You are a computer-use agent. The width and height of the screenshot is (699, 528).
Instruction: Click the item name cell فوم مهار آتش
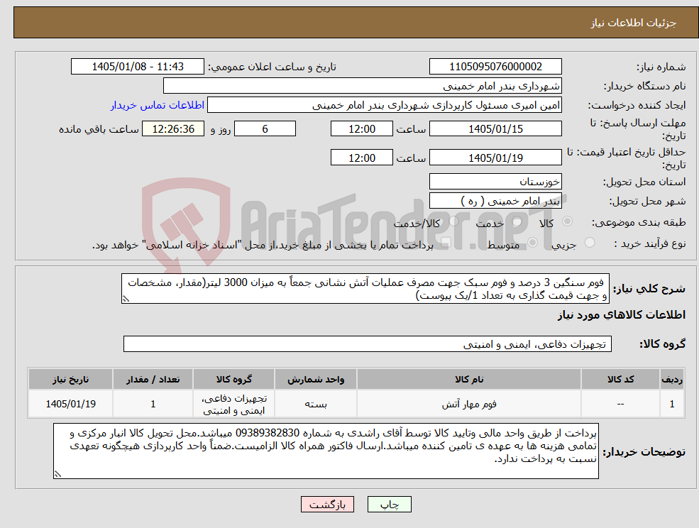coord(469,404)
